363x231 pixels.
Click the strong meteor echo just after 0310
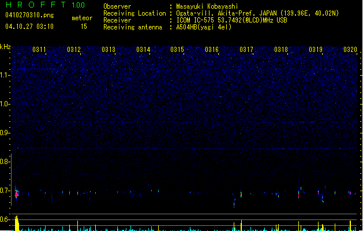click(x=16, y=193)
